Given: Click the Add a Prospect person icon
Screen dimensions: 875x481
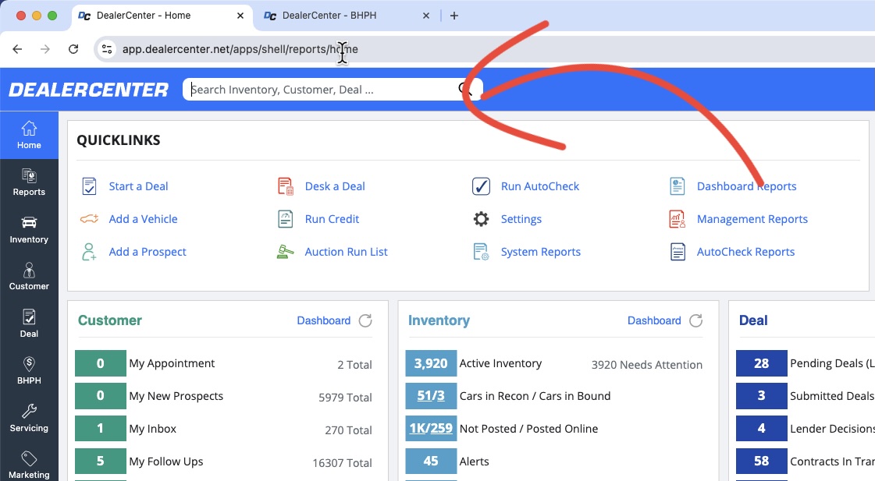Looking at the screenshot, I should pyautogui.click(x=89, y=252).
